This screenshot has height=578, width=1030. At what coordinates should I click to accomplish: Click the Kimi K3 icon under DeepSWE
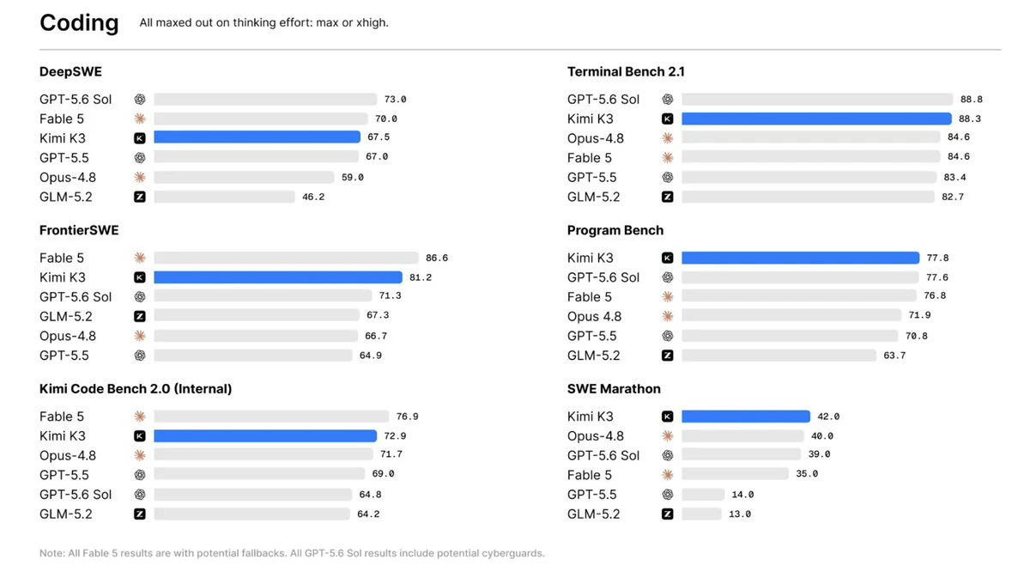[140, 138]
